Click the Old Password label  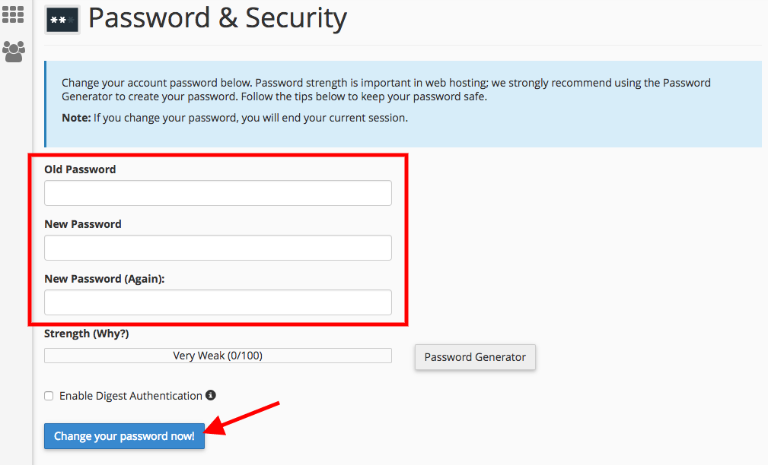pyautogui.click(x=80, y=169)
